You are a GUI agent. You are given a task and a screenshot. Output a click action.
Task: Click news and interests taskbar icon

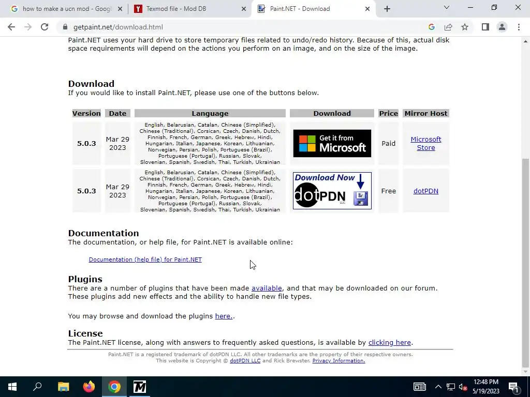pos(419,387)
